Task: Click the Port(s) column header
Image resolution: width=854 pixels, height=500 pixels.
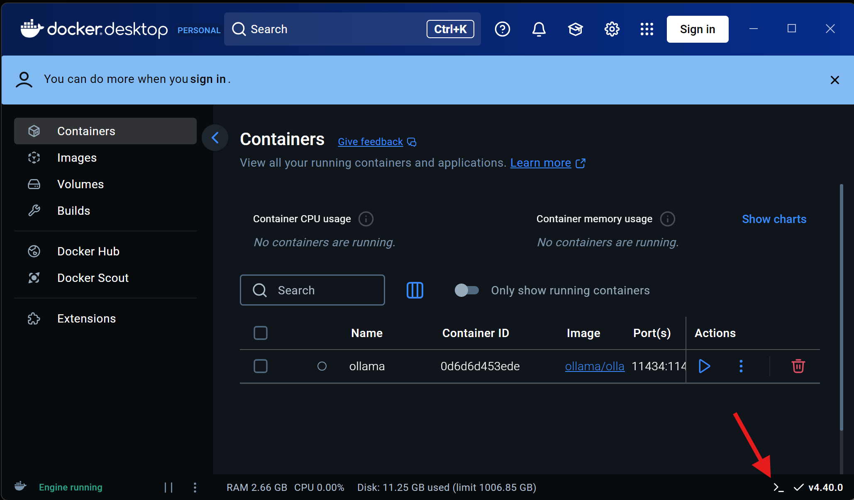Action: (652, 333)
